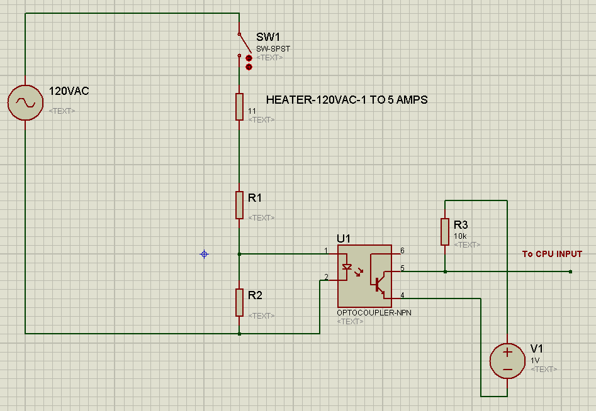This screenshot has width=596, height=411.
Task: Click the R2 resistor symbol
Action: [239, 302]
